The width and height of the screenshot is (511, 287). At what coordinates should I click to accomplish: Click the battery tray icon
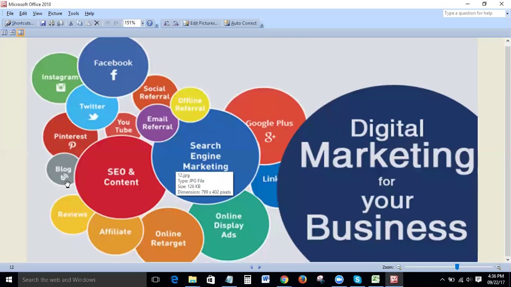pyautogui.click(x=452, y=280)
